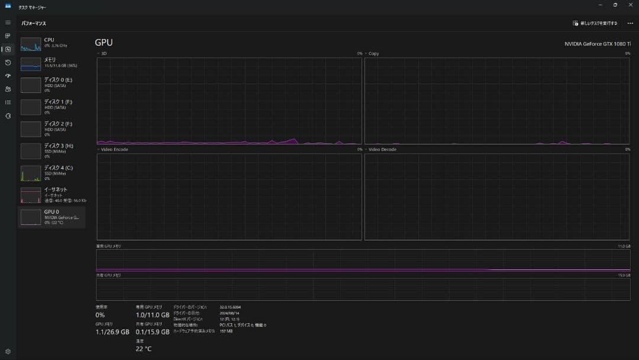Select メモリ in the performance list
The image size is (639, 360).
coord(51,63)
